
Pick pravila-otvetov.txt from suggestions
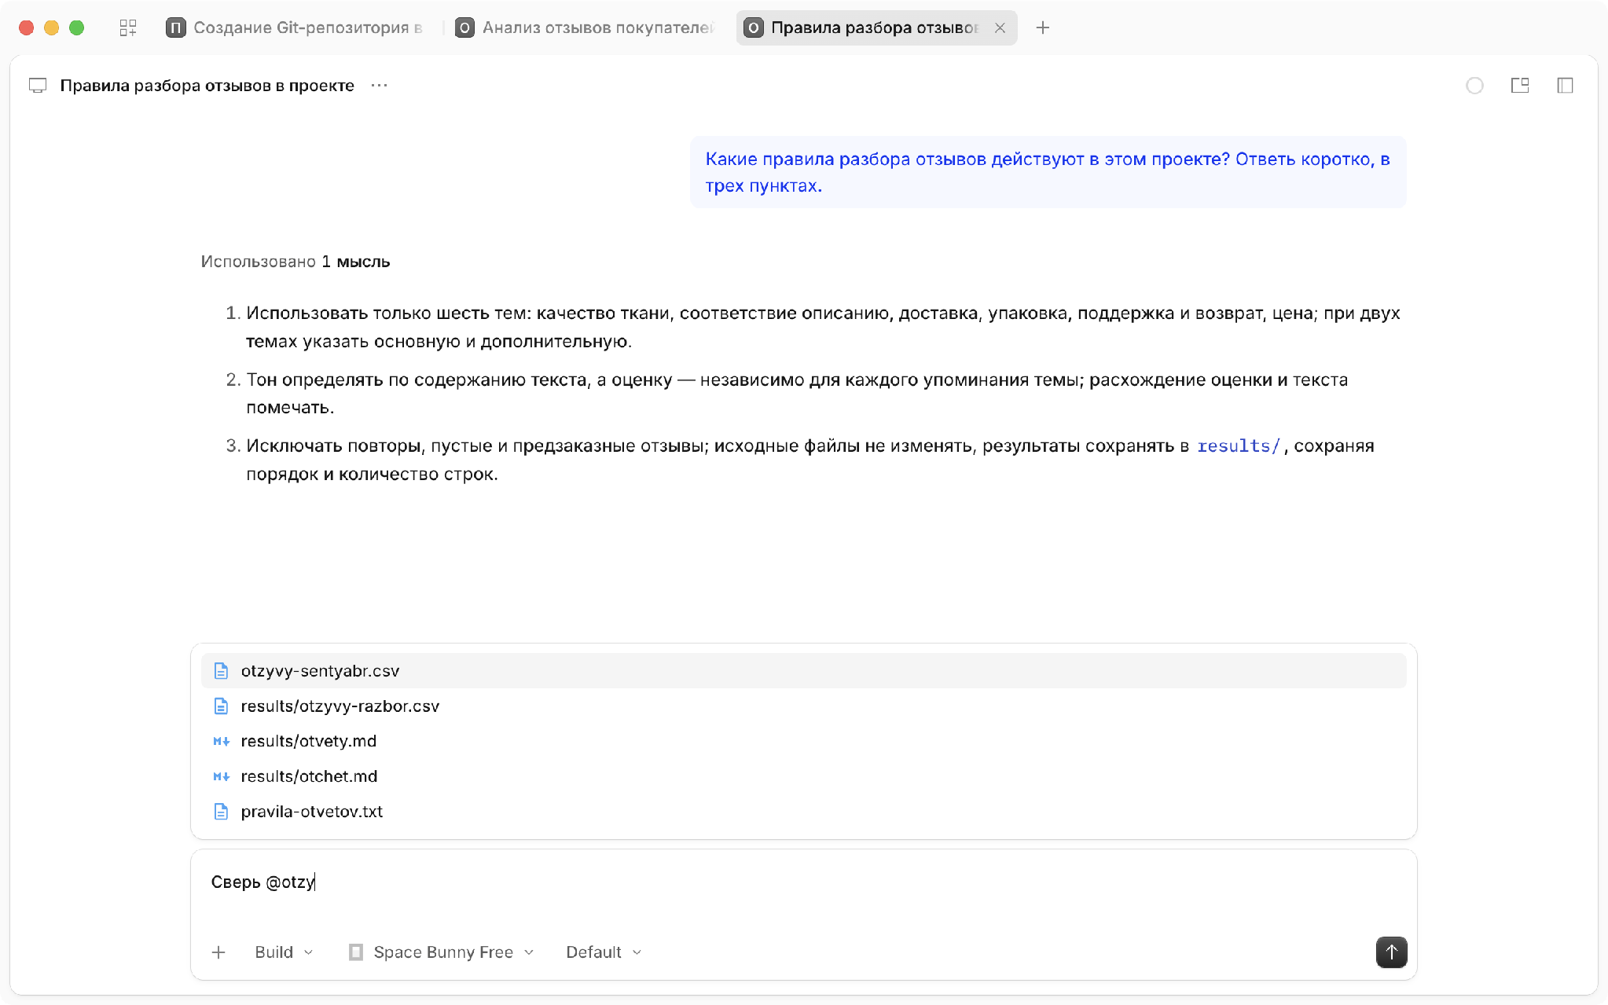803,812
